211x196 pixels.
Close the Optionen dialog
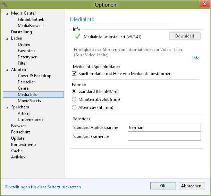(x=204, y=3)
